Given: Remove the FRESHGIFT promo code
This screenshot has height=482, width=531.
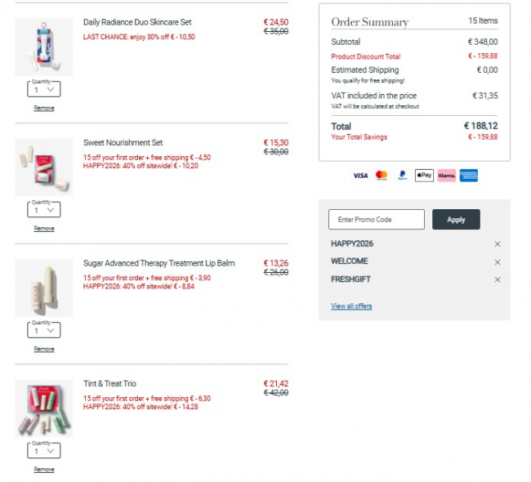Looking at the screenshot, I should [x=498, y=280].
